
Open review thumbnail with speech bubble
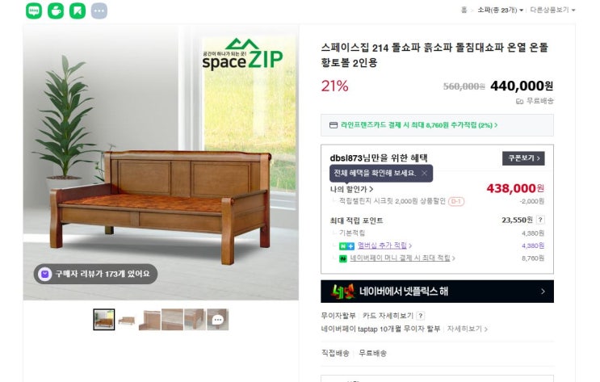tap(218, 320)
